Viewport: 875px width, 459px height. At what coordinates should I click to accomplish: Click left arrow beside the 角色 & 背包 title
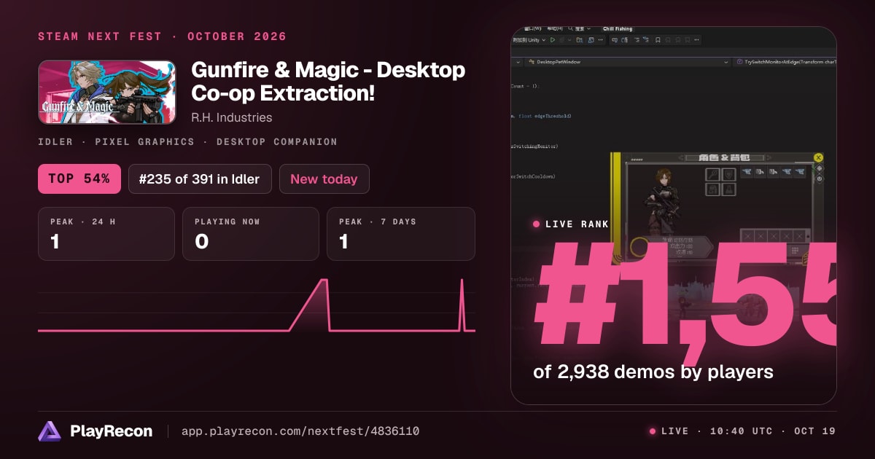tap(681, 157)
